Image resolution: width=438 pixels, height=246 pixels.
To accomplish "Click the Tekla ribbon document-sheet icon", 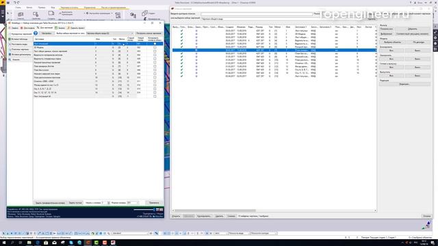I will [x=118, y=15].
